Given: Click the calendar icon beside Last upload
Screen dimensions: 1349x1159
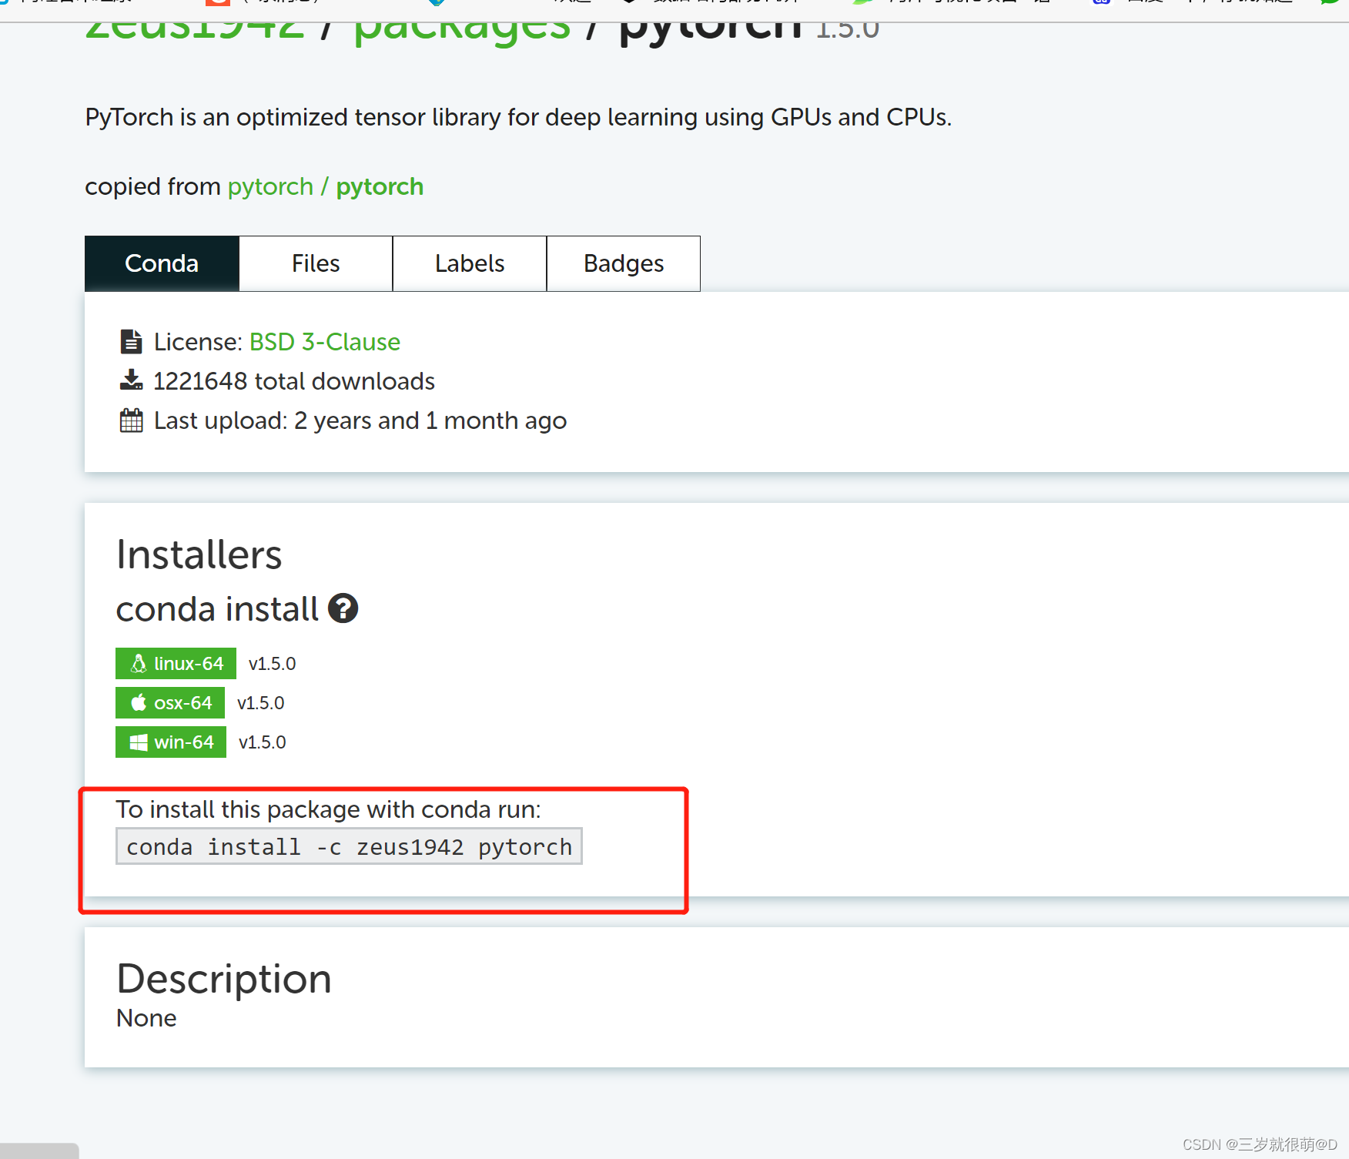Looking at the screenshot, I should pyautogui.click(x=131, y=420).
